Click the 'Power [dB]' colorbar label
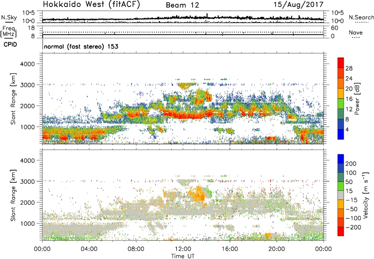374x259 pixels. click(357, 99)
